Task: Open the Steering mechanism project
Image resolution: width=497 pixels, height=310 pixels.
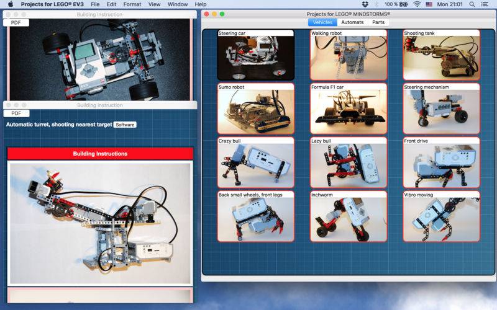Action: coord(441,108)
